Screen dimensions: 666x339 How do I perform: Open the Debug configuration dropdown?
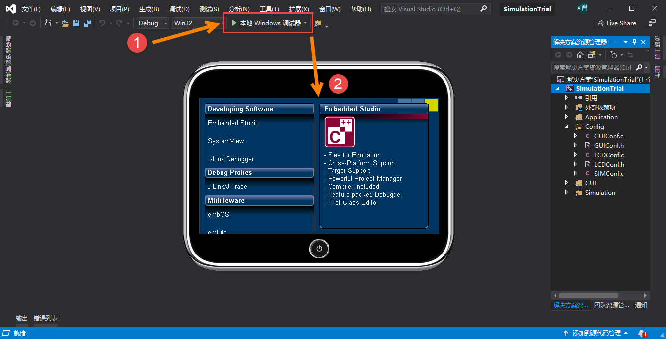coord(152,23)
